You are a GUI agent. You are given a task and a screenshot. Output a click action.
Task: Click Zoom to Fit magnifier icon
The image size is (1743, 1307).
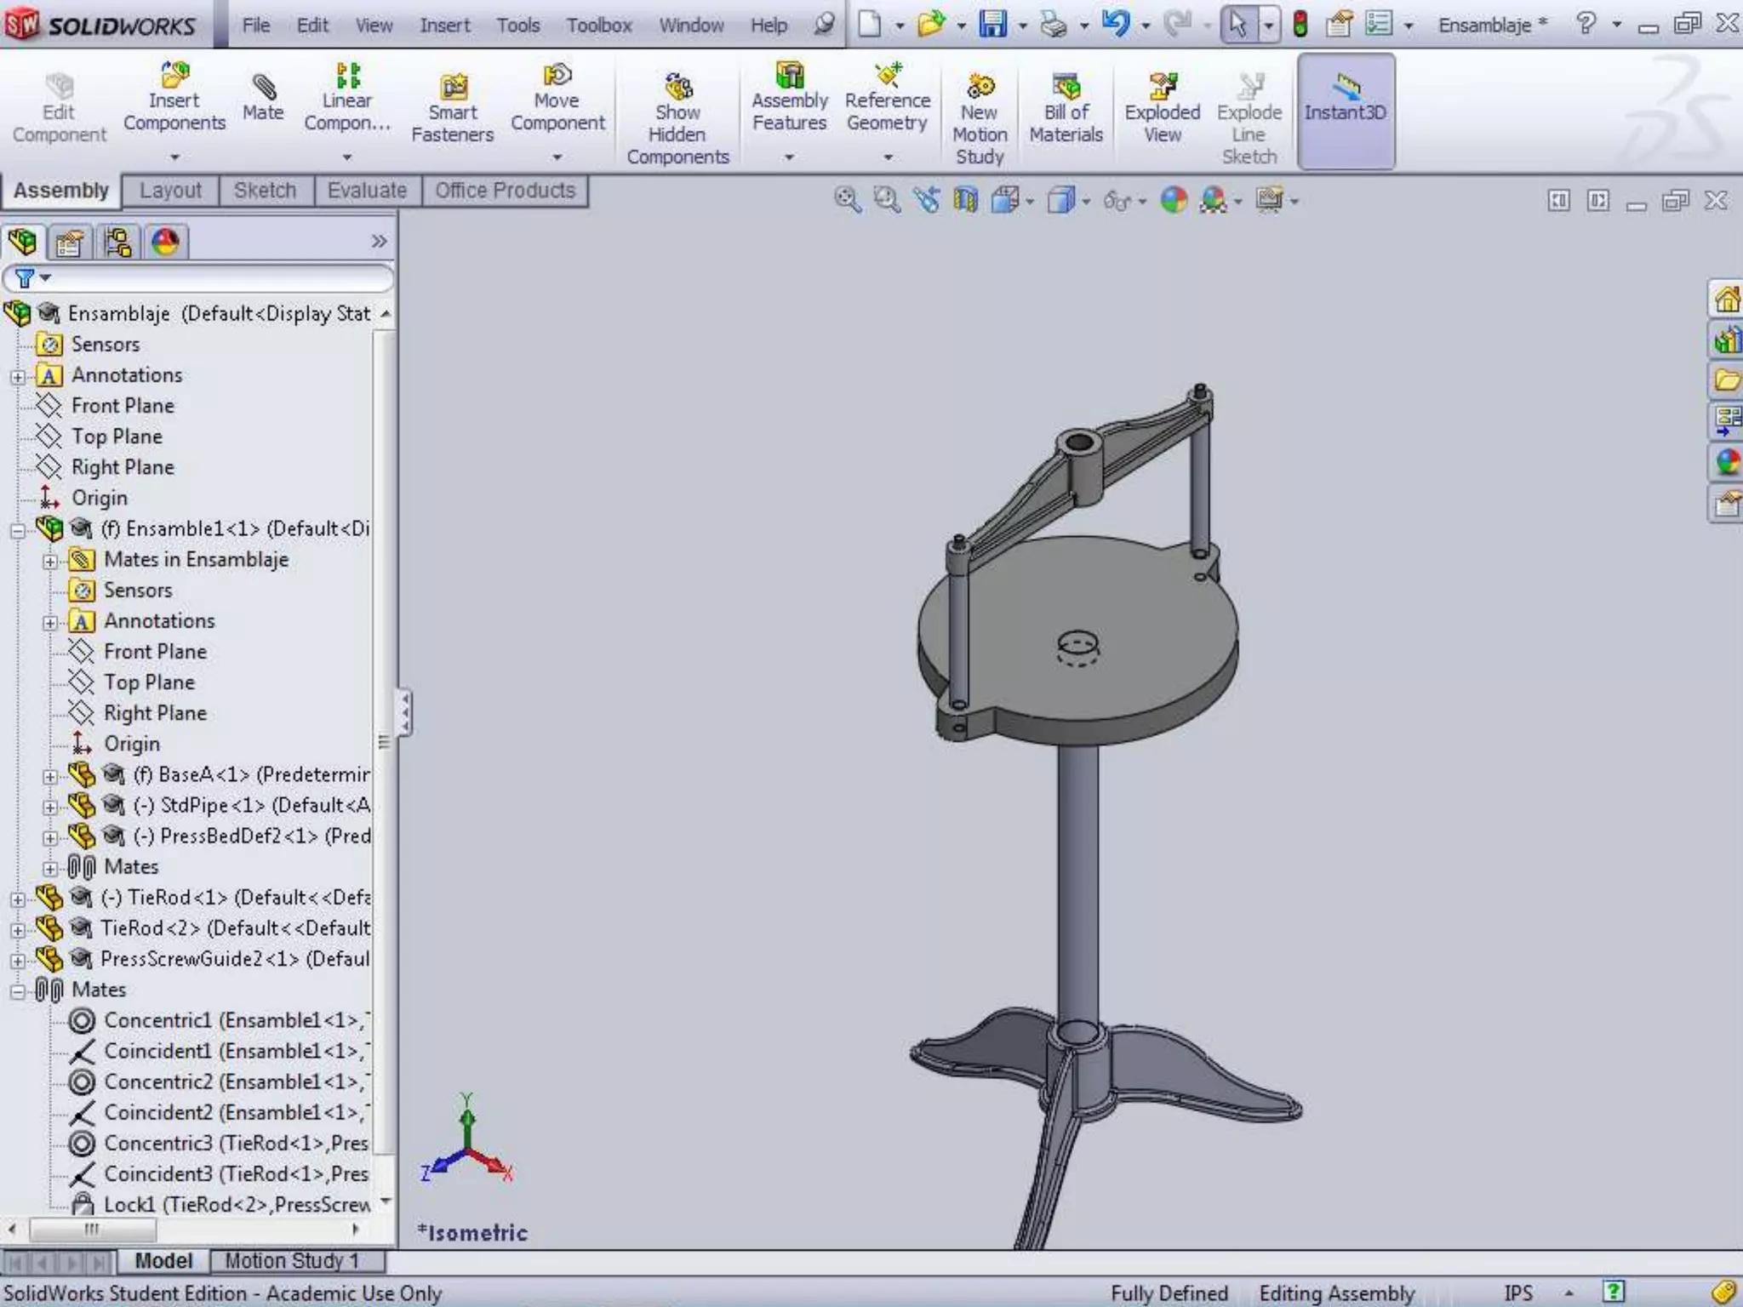point(846,201)
